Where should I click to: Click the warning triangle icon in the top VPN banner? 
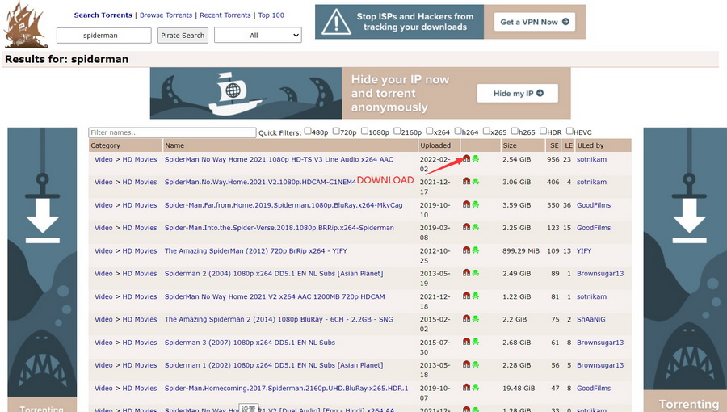click(x=337, y=22)
